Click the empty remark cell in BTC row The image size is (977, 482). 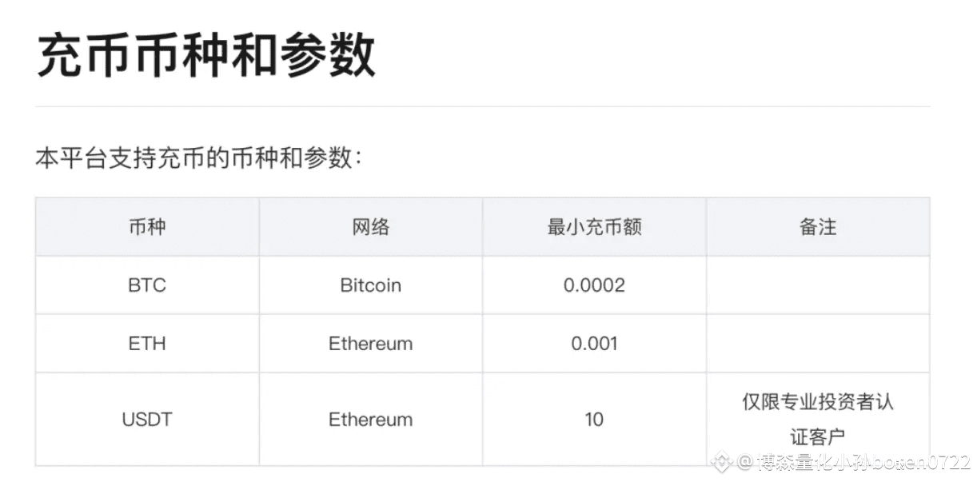click(x=818, y=285)
